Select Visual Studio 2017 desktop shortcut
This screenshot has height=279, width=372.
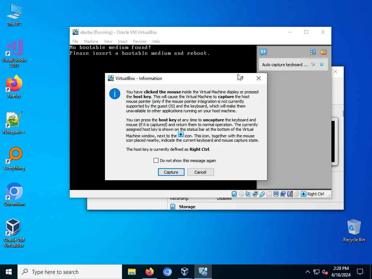tap(14, 53)
